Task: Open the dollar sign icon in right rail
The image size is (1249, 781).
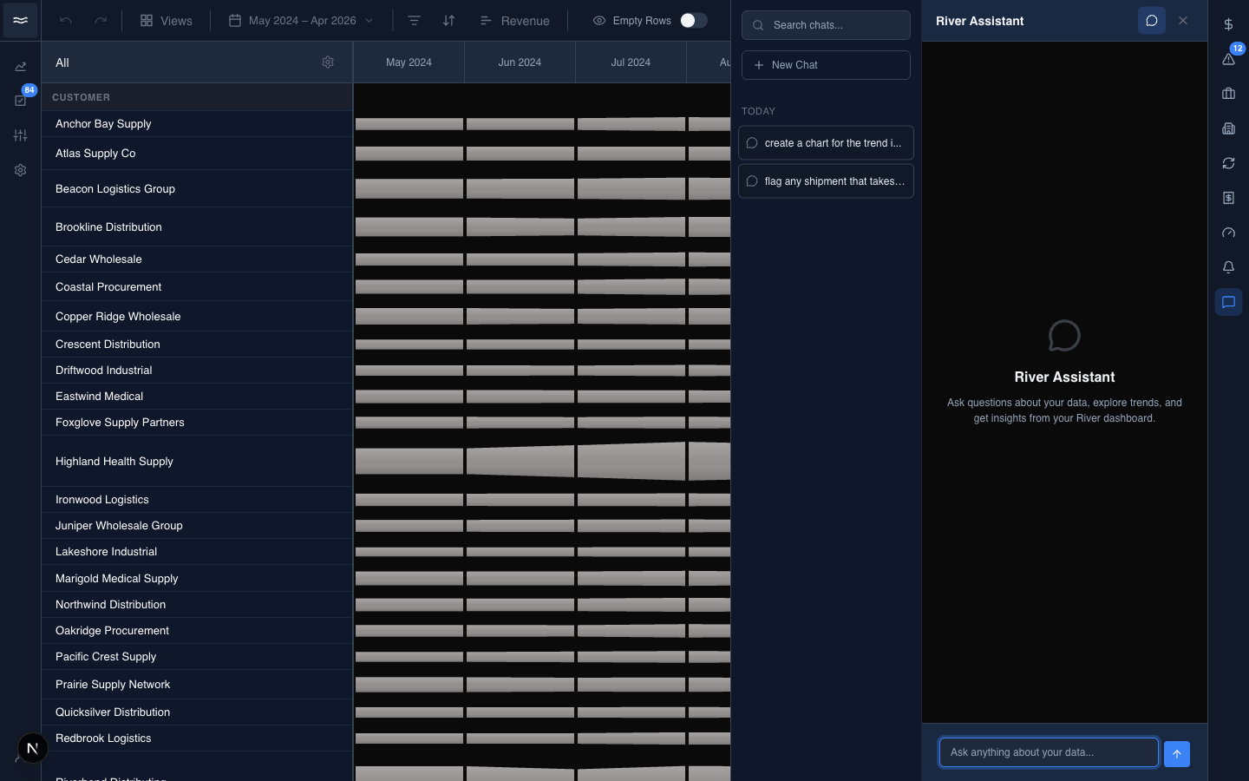Action: pyautogui.click(x=1228, y=24)
